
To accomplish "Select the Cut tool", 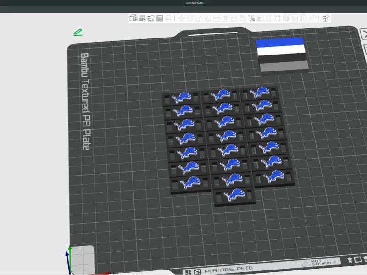I will (217, 18).
